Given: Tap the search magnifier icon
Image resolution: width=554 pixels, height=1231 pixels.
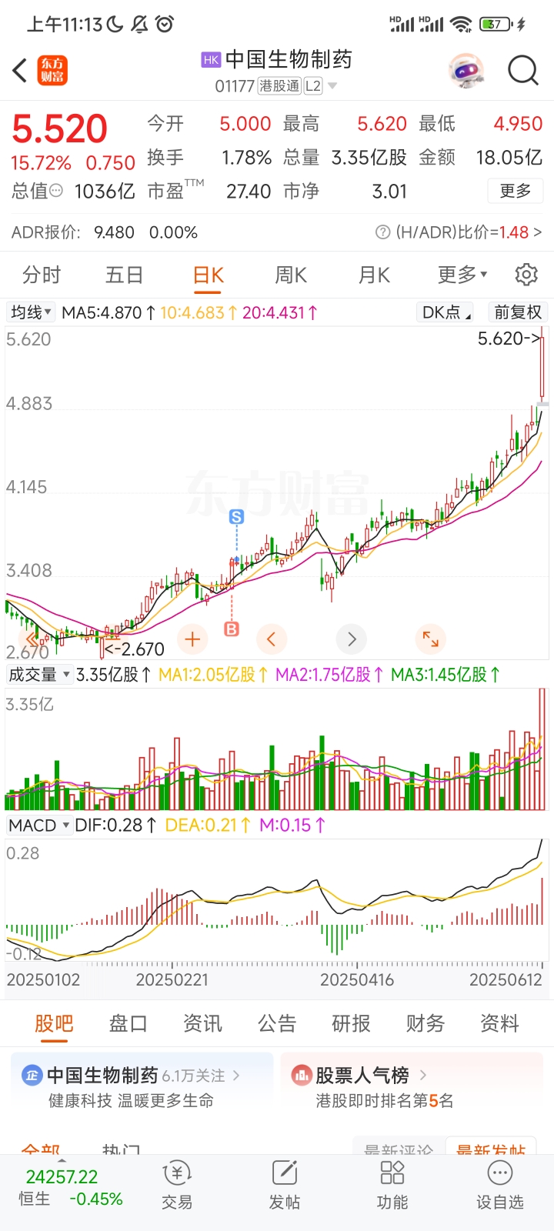Looking at the screenshot, I should coord(523,71).
